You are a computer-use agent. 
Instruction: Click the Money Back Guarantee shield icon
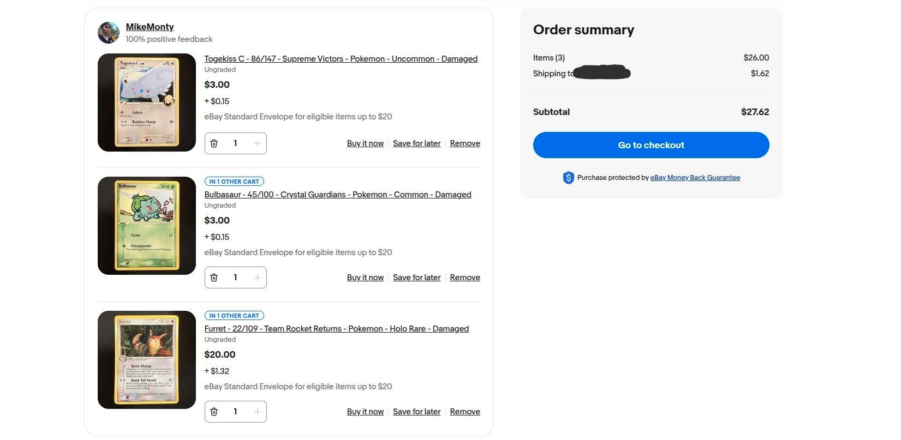[568, 178]
